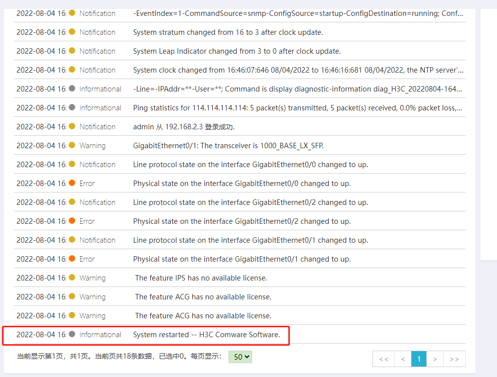This screenshot has height=377, width=497.
Task: Click the gray Informational dot in Ping statistics row
Action: 72,107
